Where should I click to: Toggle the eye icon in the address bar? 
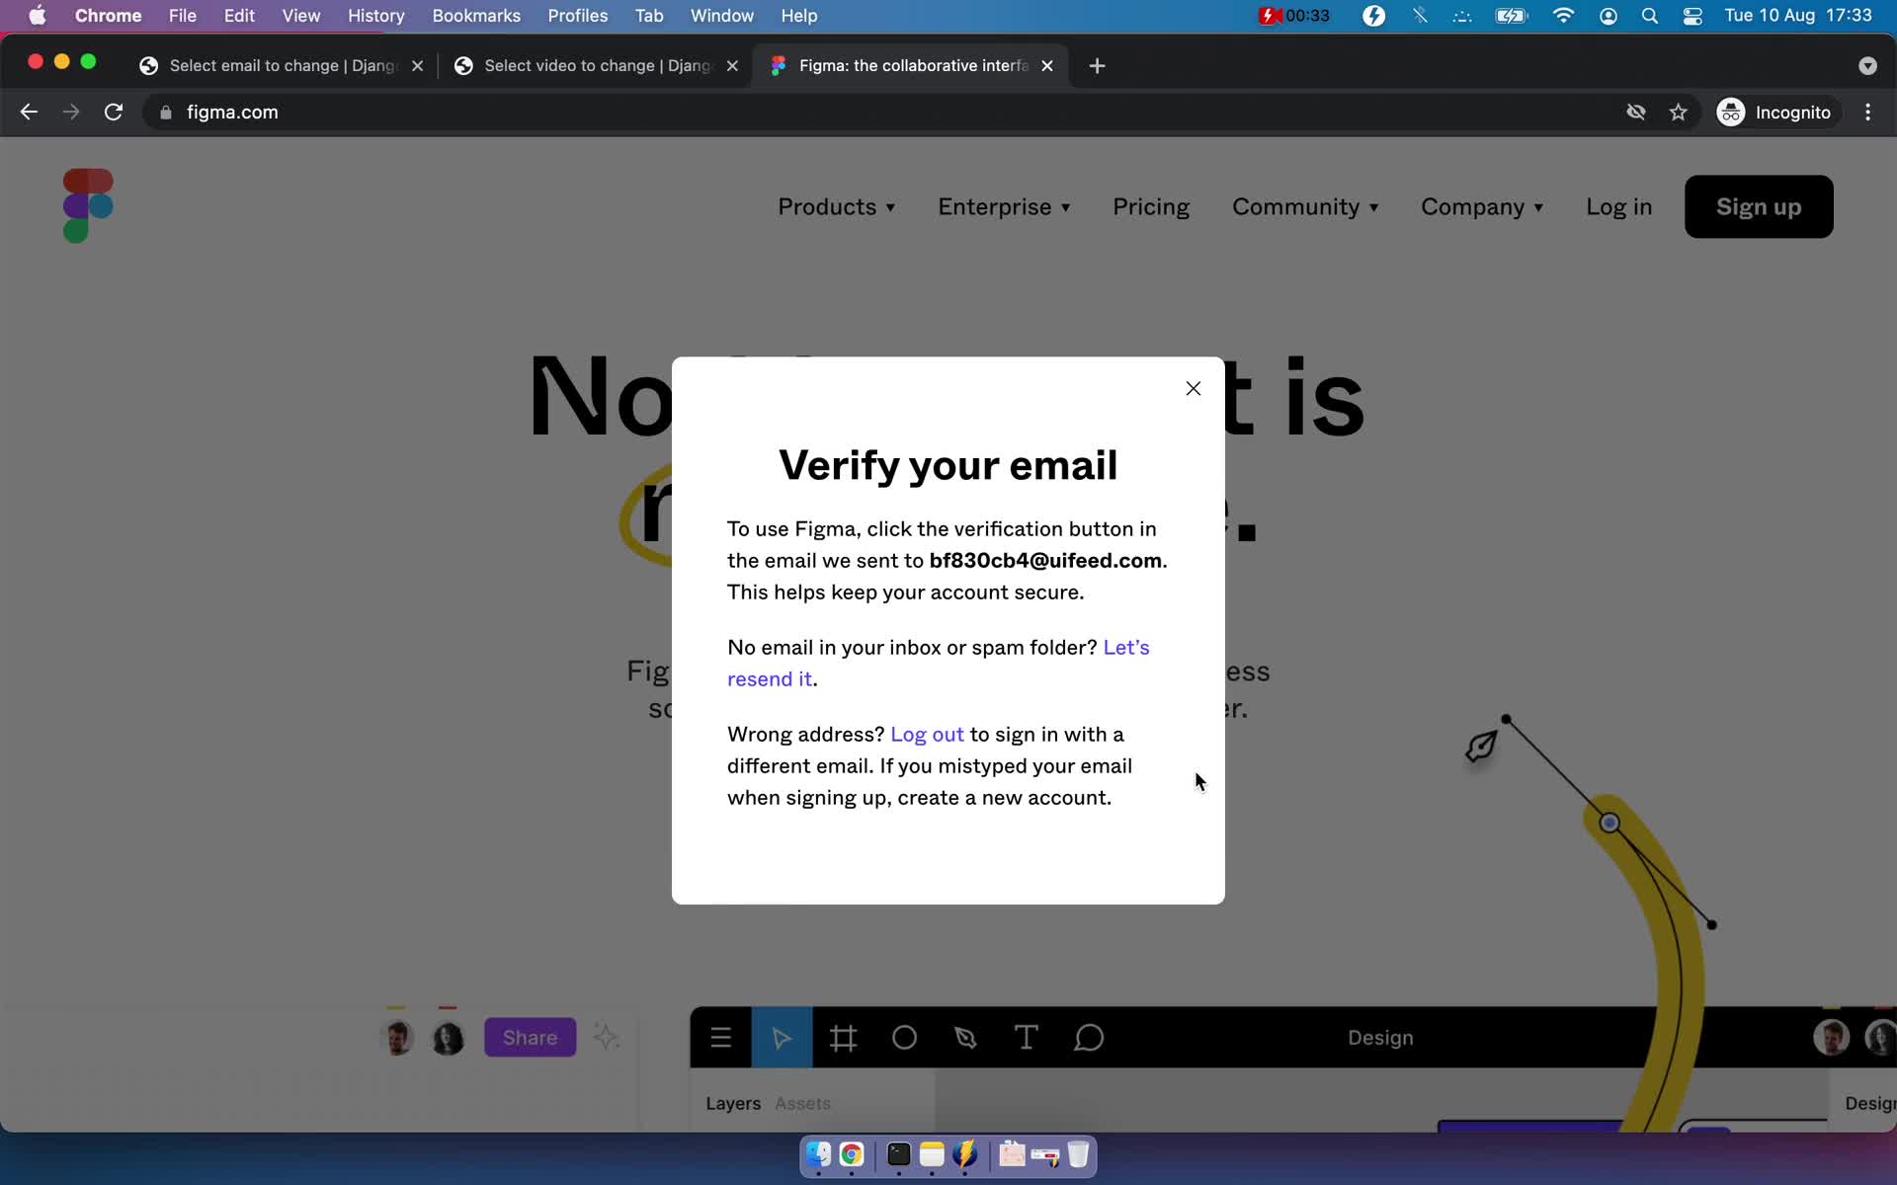pos(1636,112)
